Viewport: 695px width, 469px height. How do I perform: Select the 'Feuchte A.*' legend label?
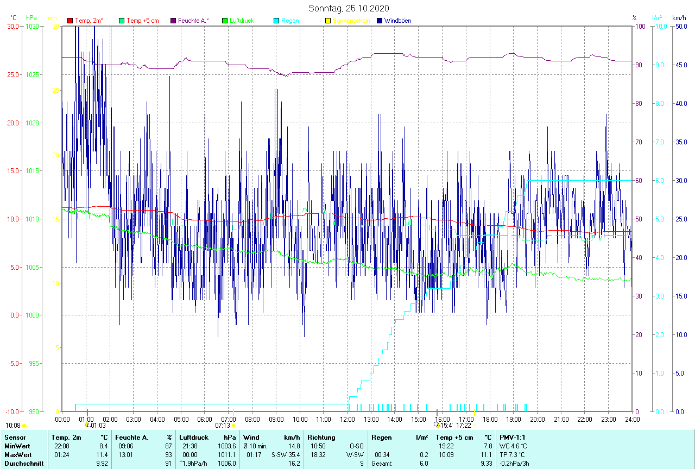coord(193,21)
